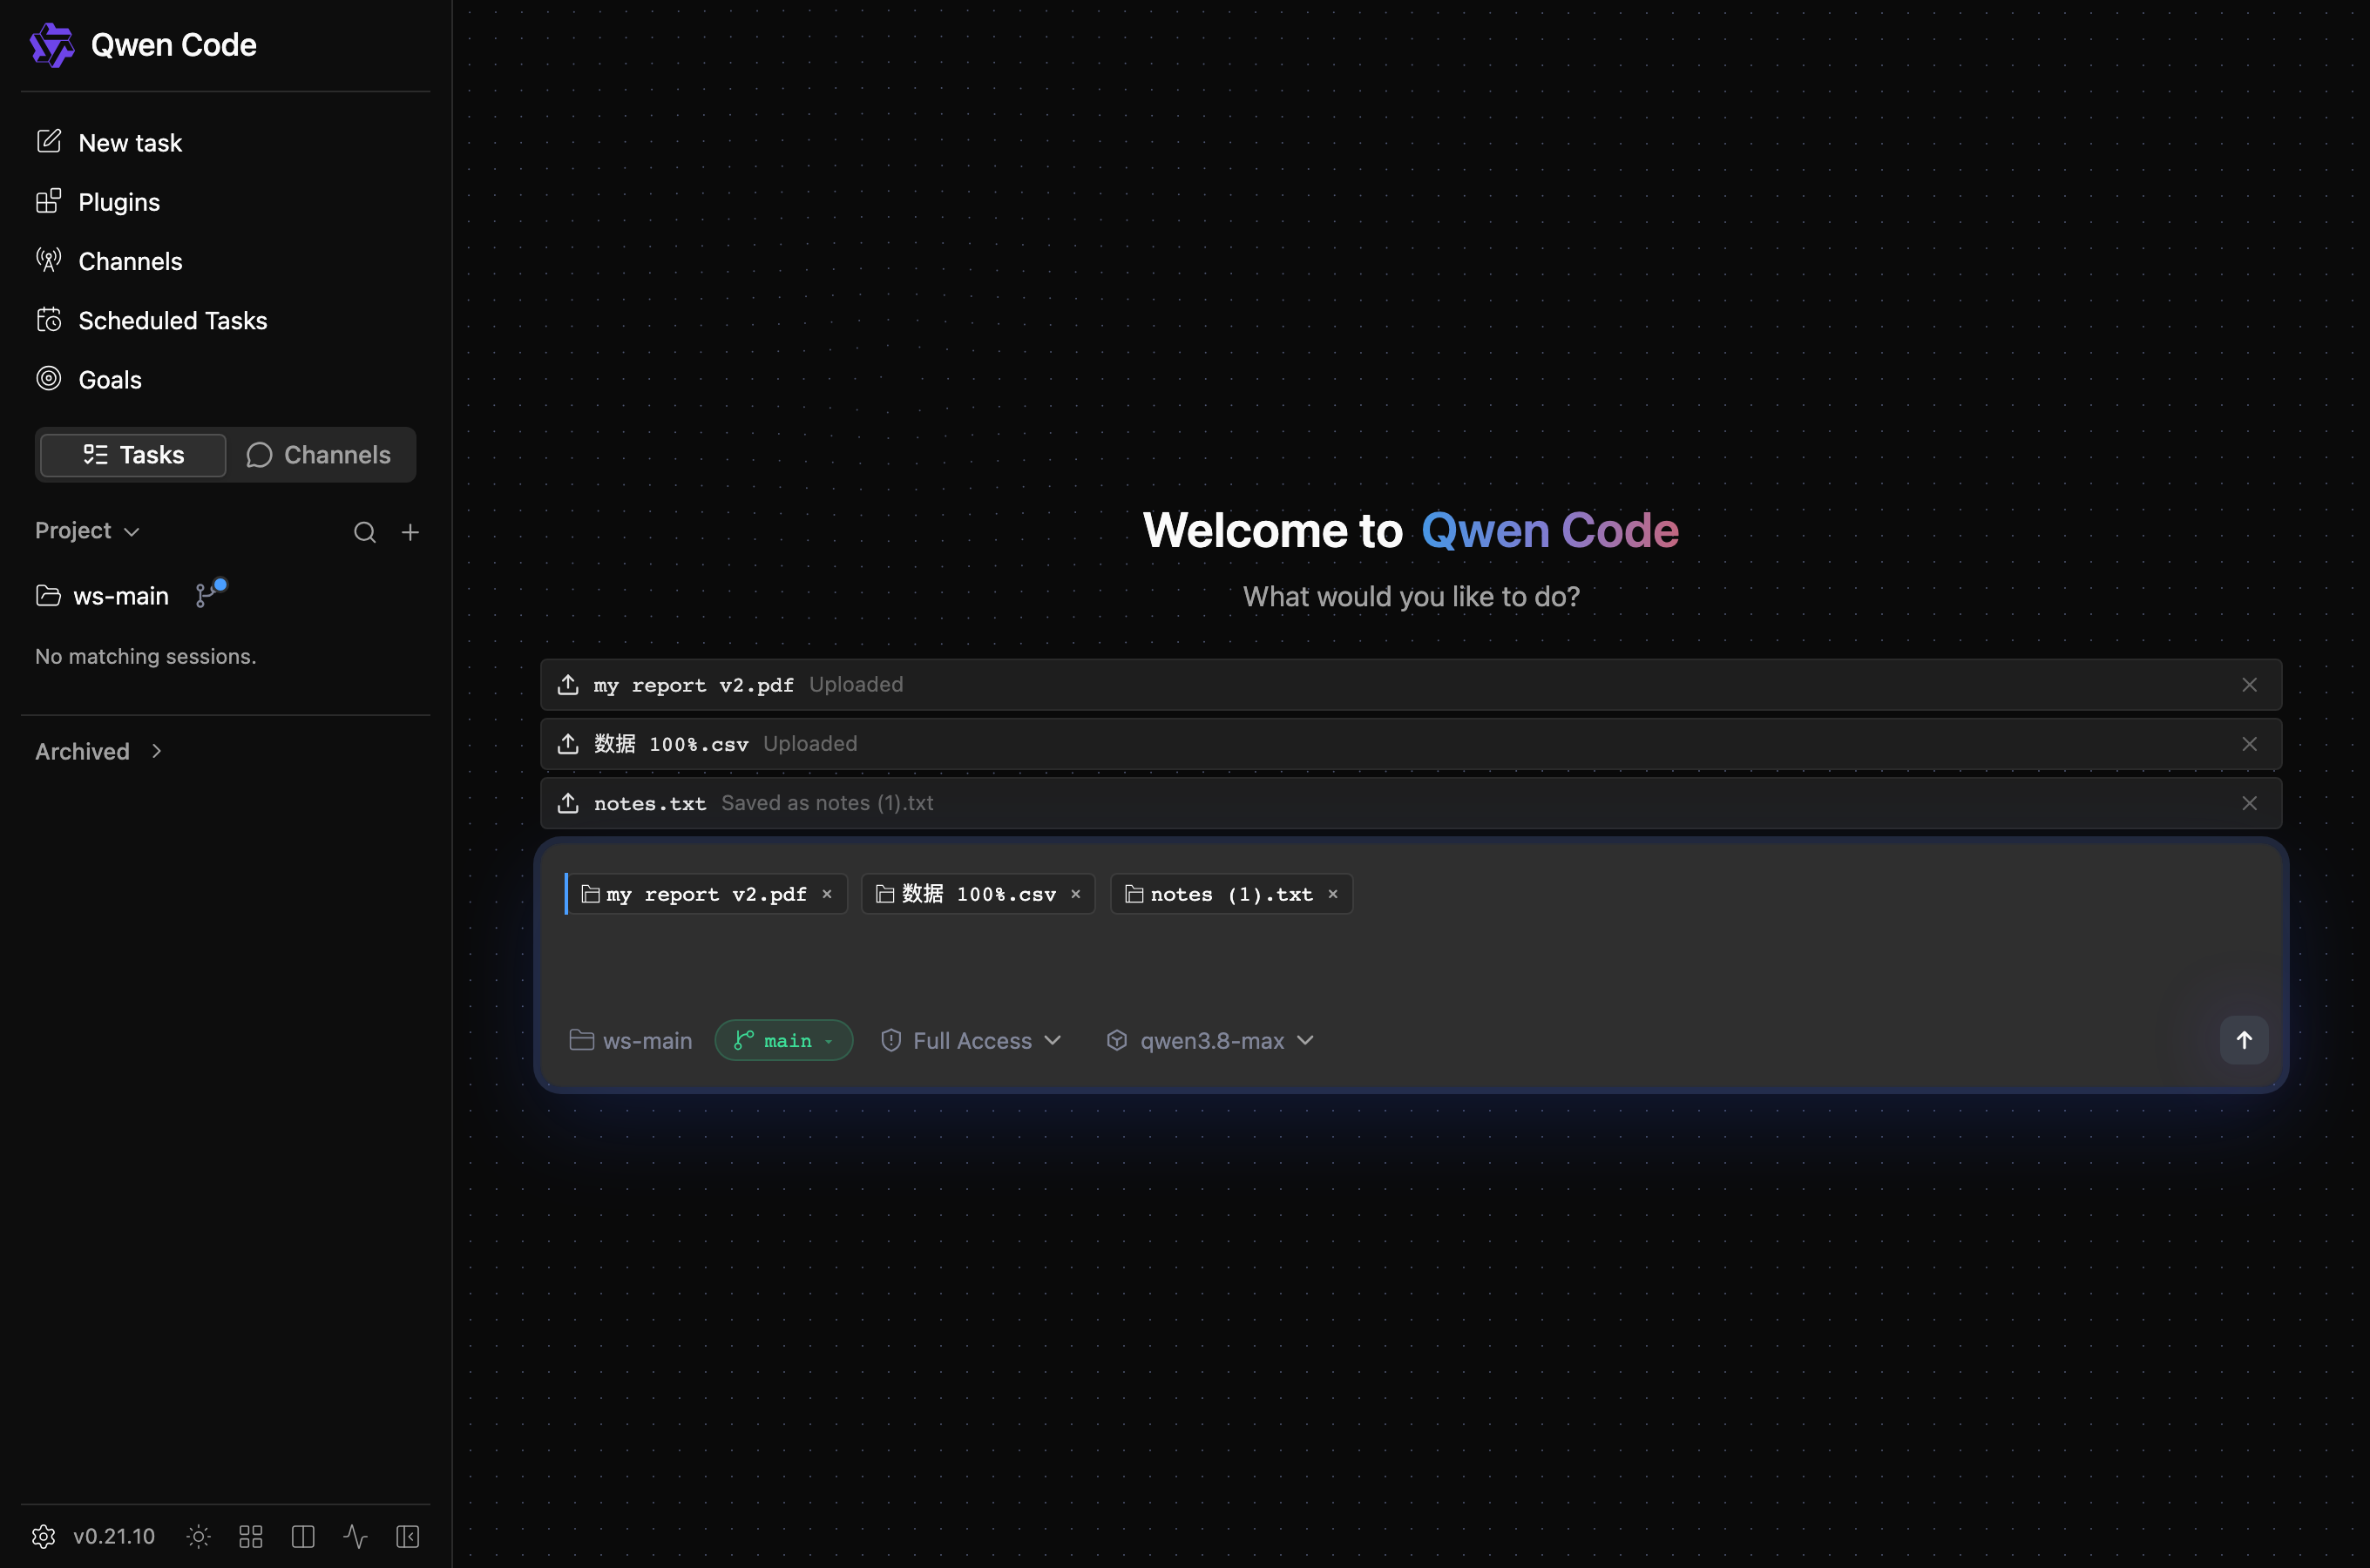The width and height of the screenshot is (2370, 1568).
Task: Click the Qwen Code logo icon
Action: [x=52, y=45]
